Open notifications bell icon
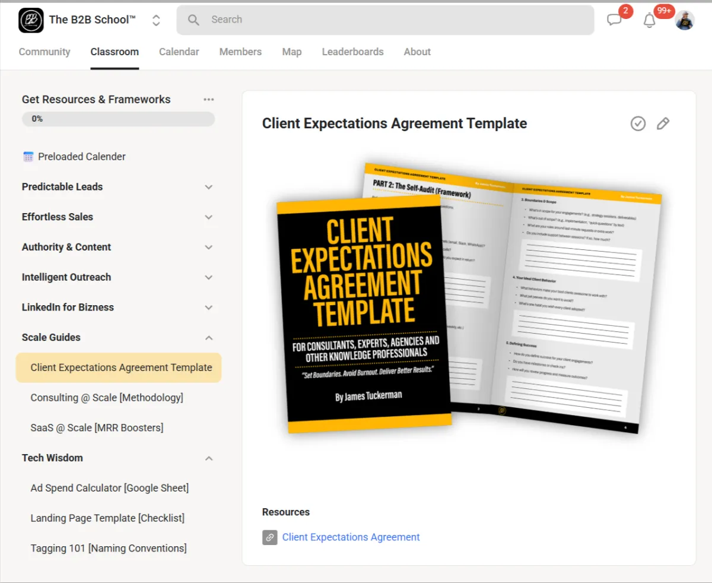The image size is (712, 583). pos(650,21)
